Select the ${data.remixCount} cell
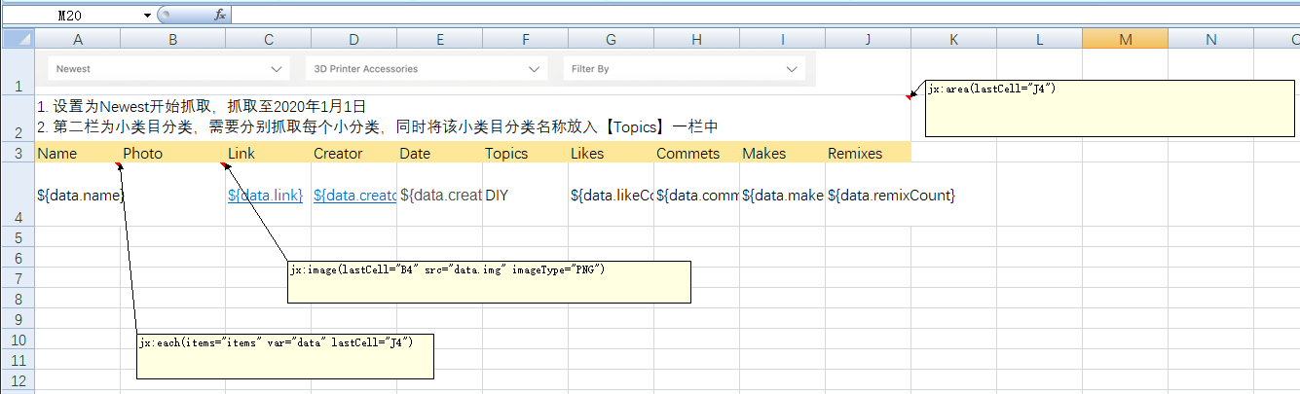The image size is (1300, 394). pyautogui.click(x=868, y=196)
